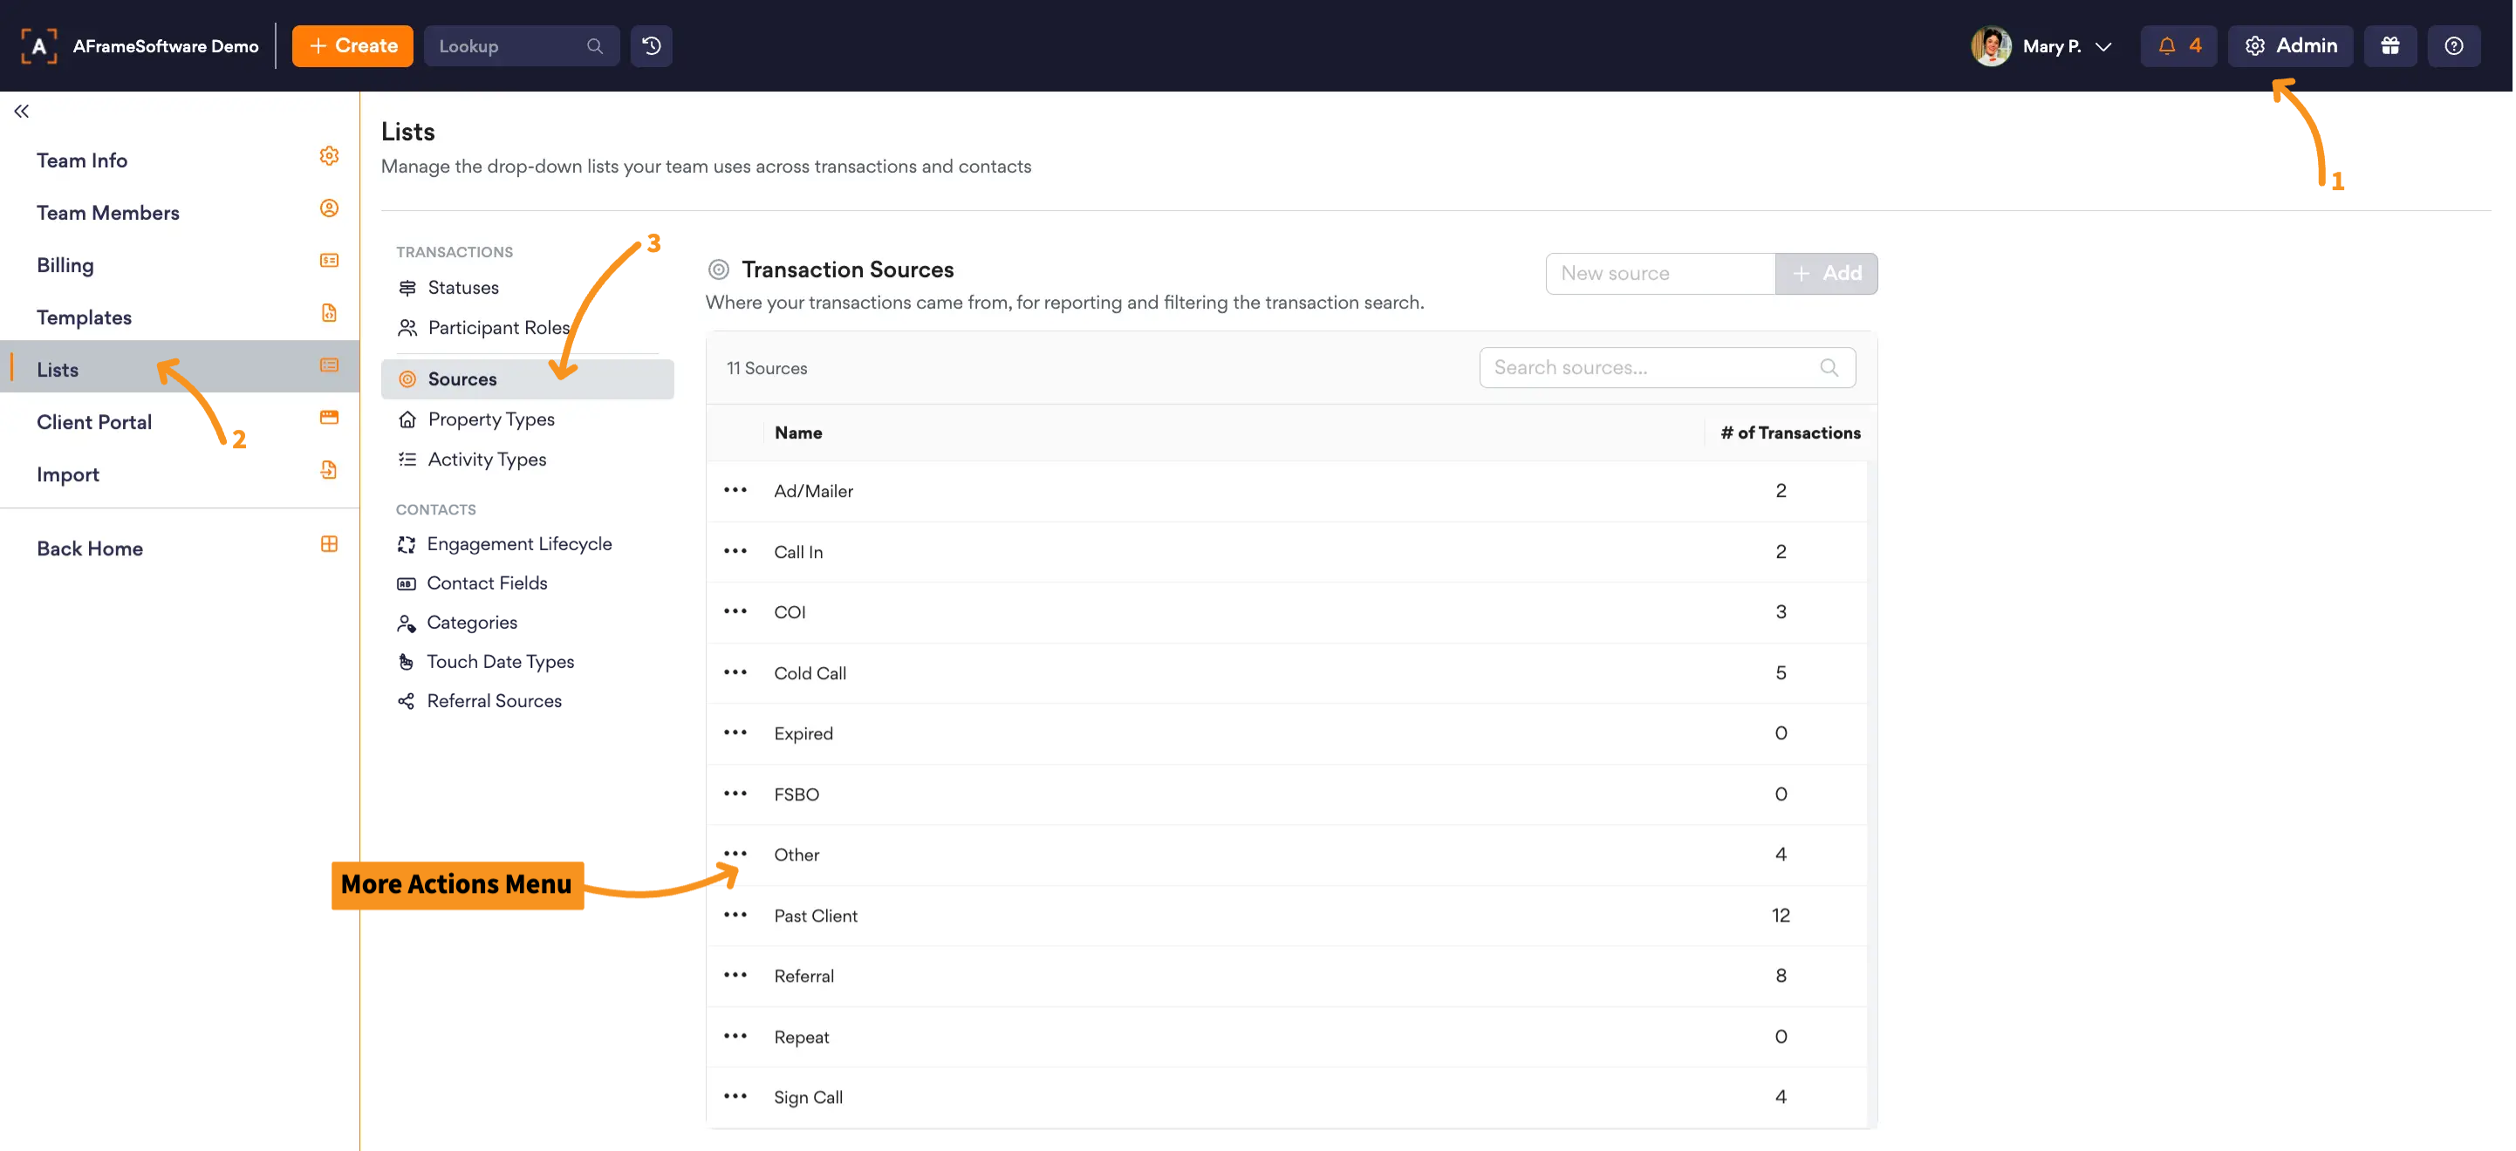
Task: Open the help question mark icon
Action: point(2453,46)
